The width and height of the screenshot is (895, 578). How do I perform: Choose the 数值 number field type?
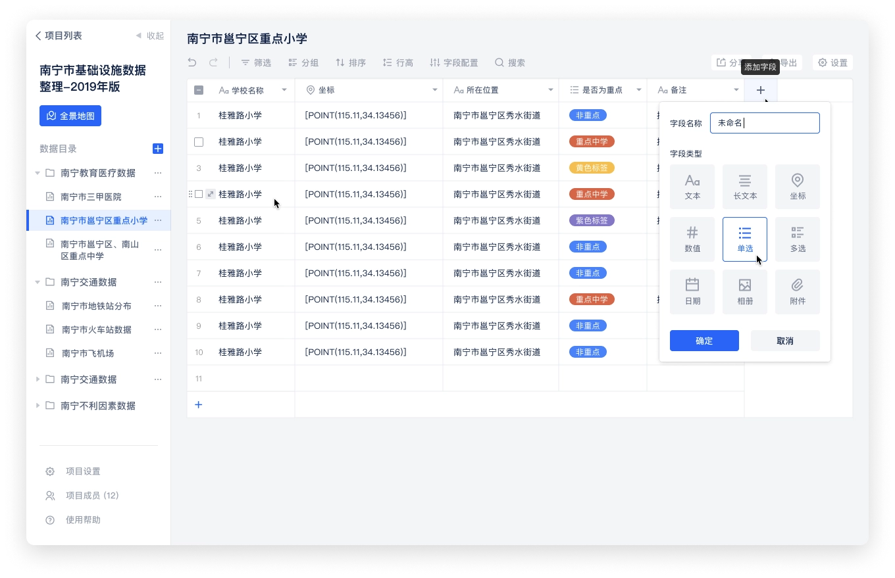pos(692,239)
